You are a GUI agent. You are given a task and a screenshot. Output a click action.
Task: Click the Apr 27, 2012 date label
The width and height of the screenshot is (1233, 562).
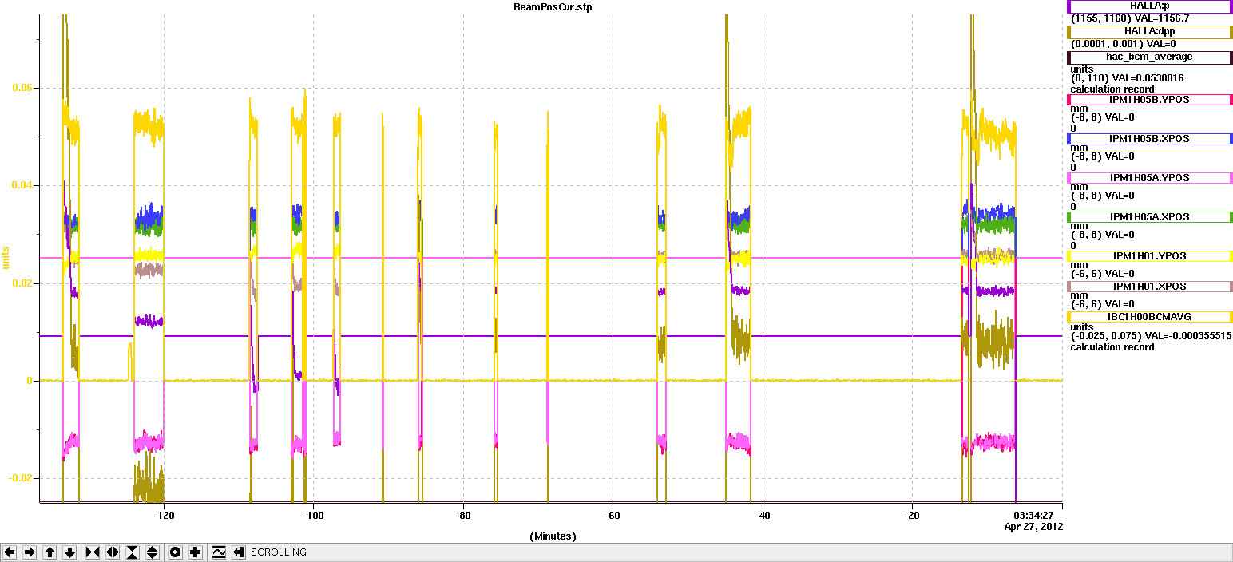(1033, 527)
